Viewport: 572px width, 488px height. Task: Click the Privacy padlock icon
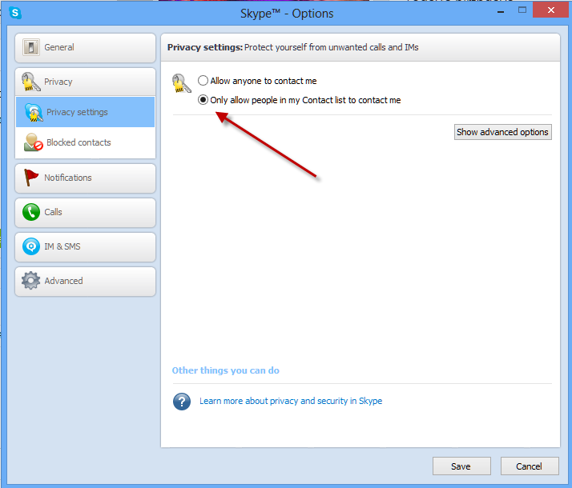31,82
